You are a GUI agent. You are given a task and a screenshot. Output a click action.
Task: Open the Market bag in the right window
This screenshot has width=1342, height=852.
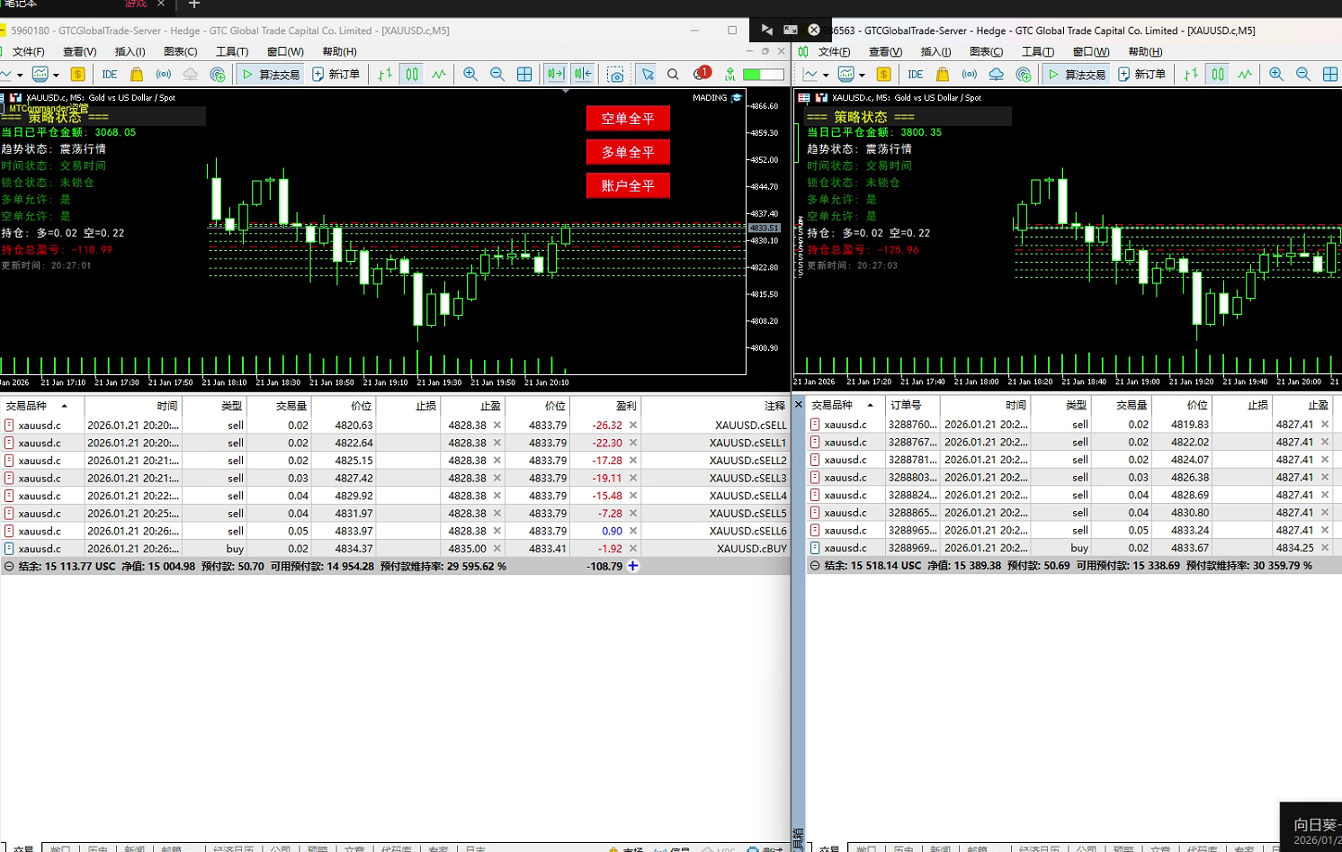coord(943,75)
